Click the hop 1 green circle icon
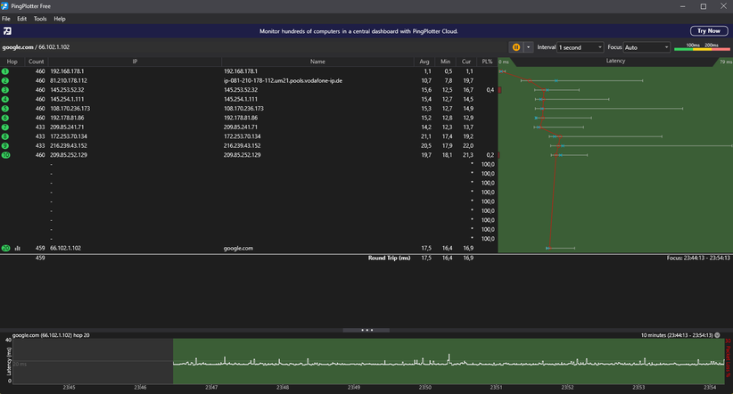This screenshot has height=394, width=733. point(5,71)
